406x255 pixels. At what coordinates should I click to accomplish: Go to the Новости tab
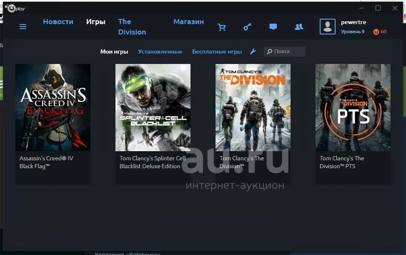(x=58, y=22)
